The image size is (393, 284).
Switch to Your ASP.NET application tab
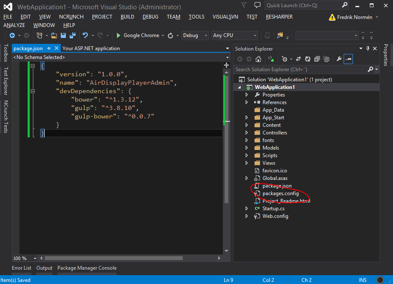click(91, 48)
